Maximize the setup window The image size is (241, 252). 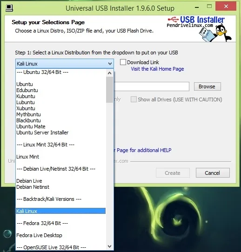(x=209, y=7)
